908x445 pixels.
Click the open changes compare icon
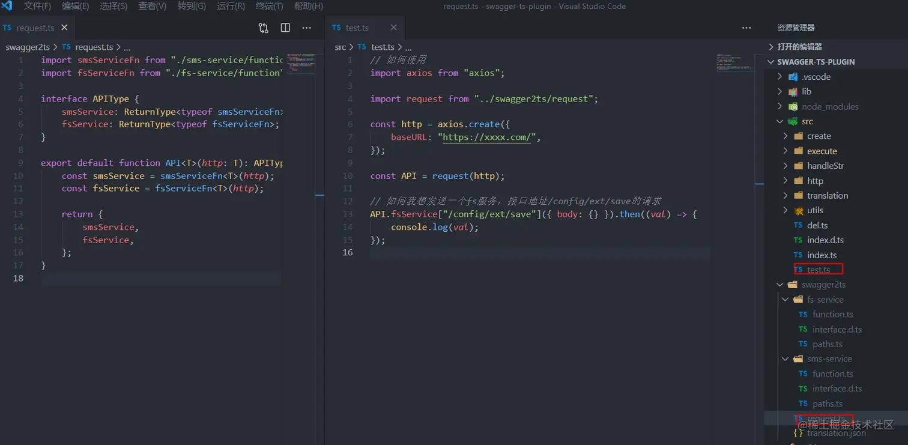[264, 28]
